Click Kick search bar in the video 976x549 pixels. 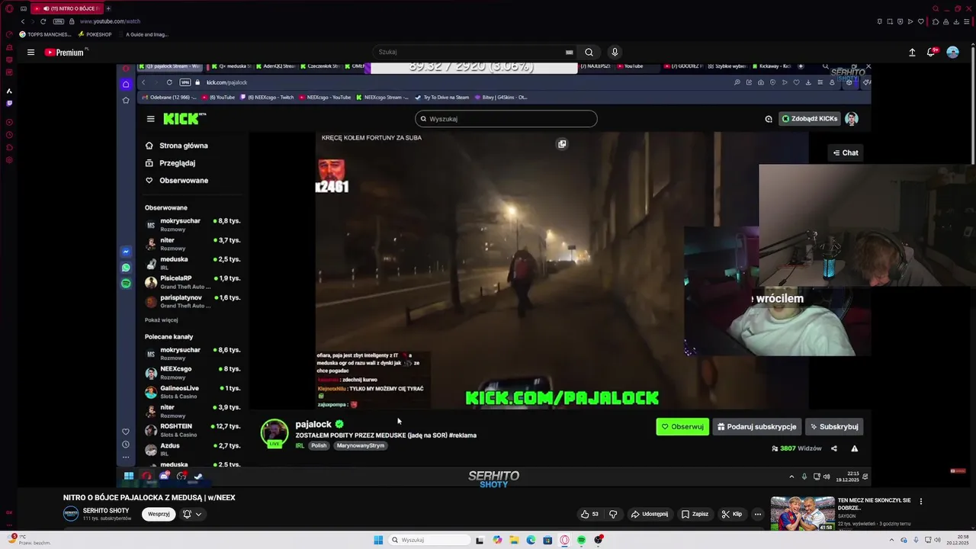pos(506,119)
